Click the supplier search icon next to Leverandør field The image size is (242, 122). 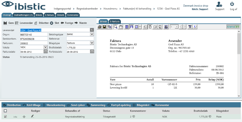92,30
